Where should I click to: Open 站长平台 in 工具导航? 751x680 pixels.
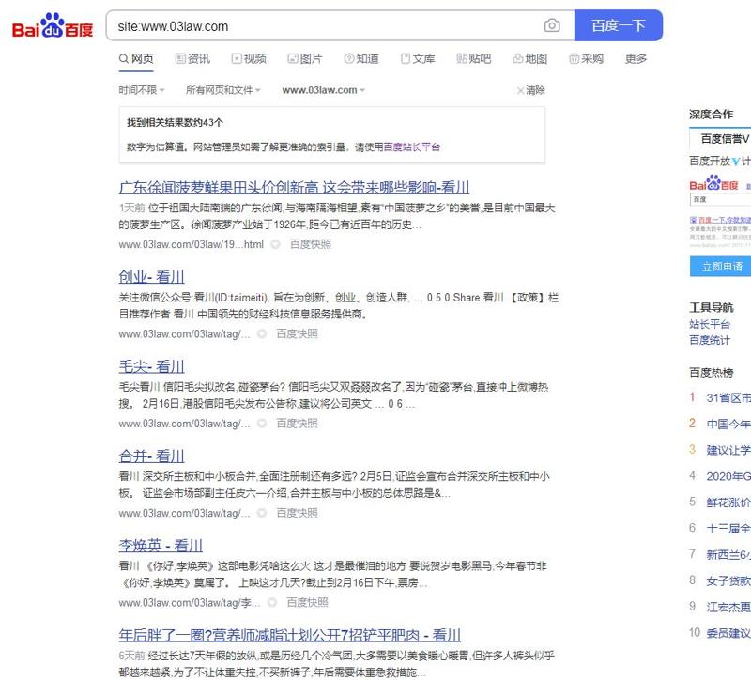click(710, 324)
